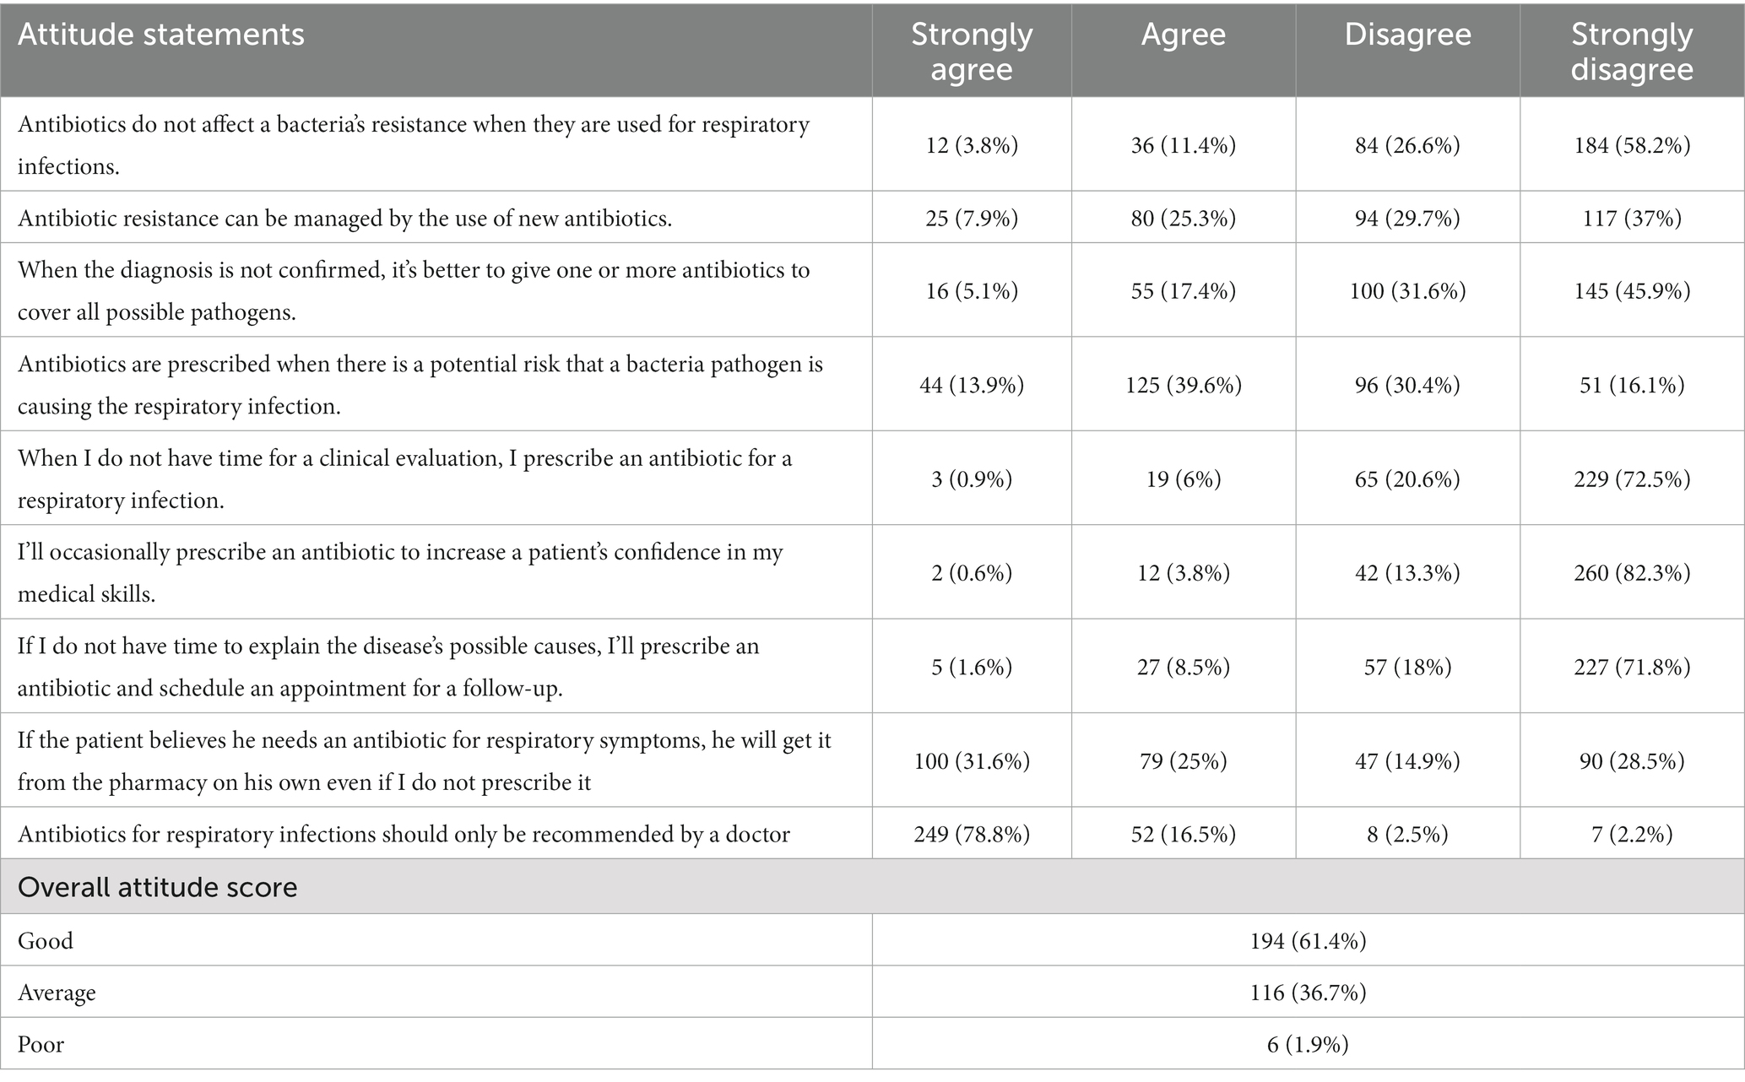This screenshot has height=1082, width=1745.
Task: Click the cell showing 47 (14.9%)
Action: (x=1407, y=761)
